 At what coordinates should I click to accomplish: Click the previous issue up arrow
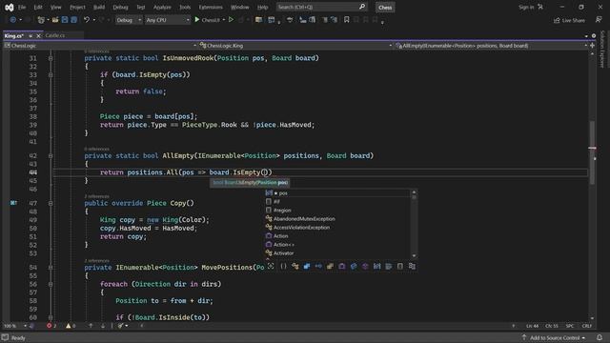click(91, 326)
